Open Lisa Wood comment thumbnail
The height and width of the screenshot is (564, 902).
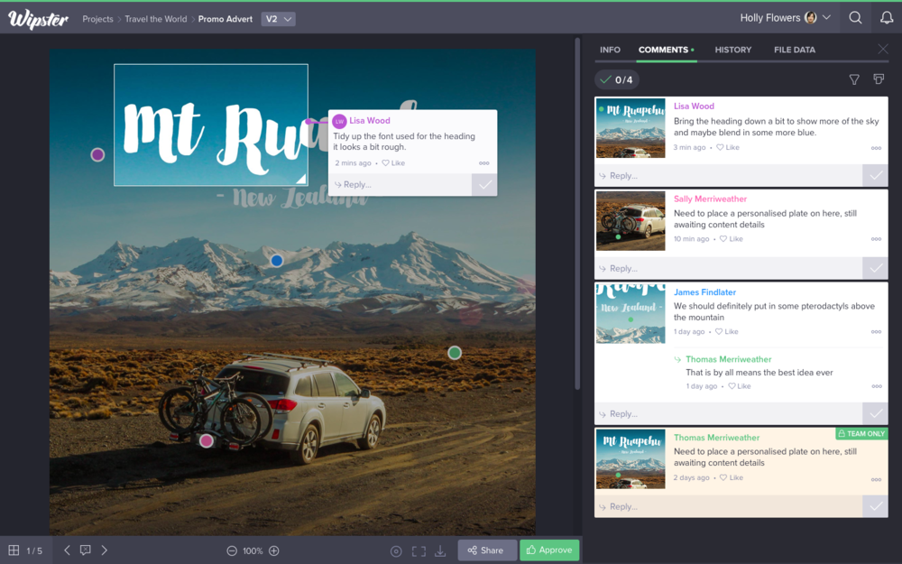point(630,128)
